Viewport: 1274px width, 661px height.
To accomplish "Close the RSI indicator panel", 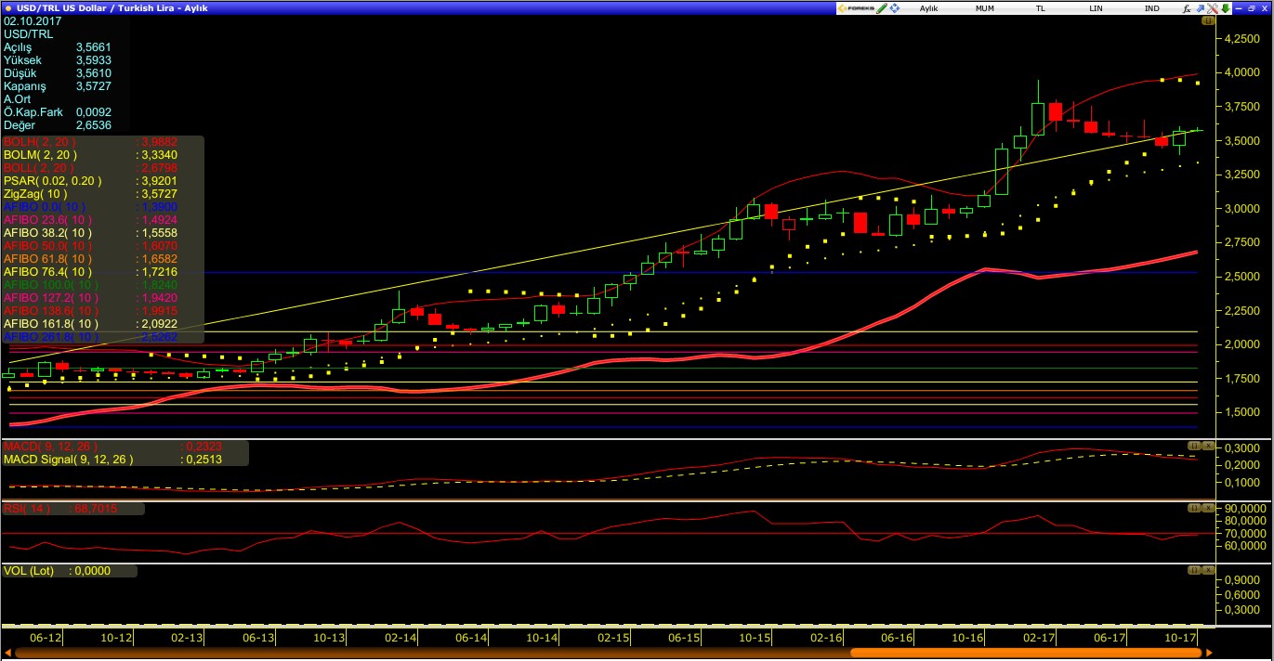I will tap(1208, 508).
